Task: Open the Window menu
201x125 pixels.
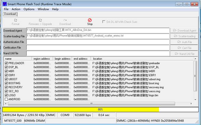Action: click(43, 9)
